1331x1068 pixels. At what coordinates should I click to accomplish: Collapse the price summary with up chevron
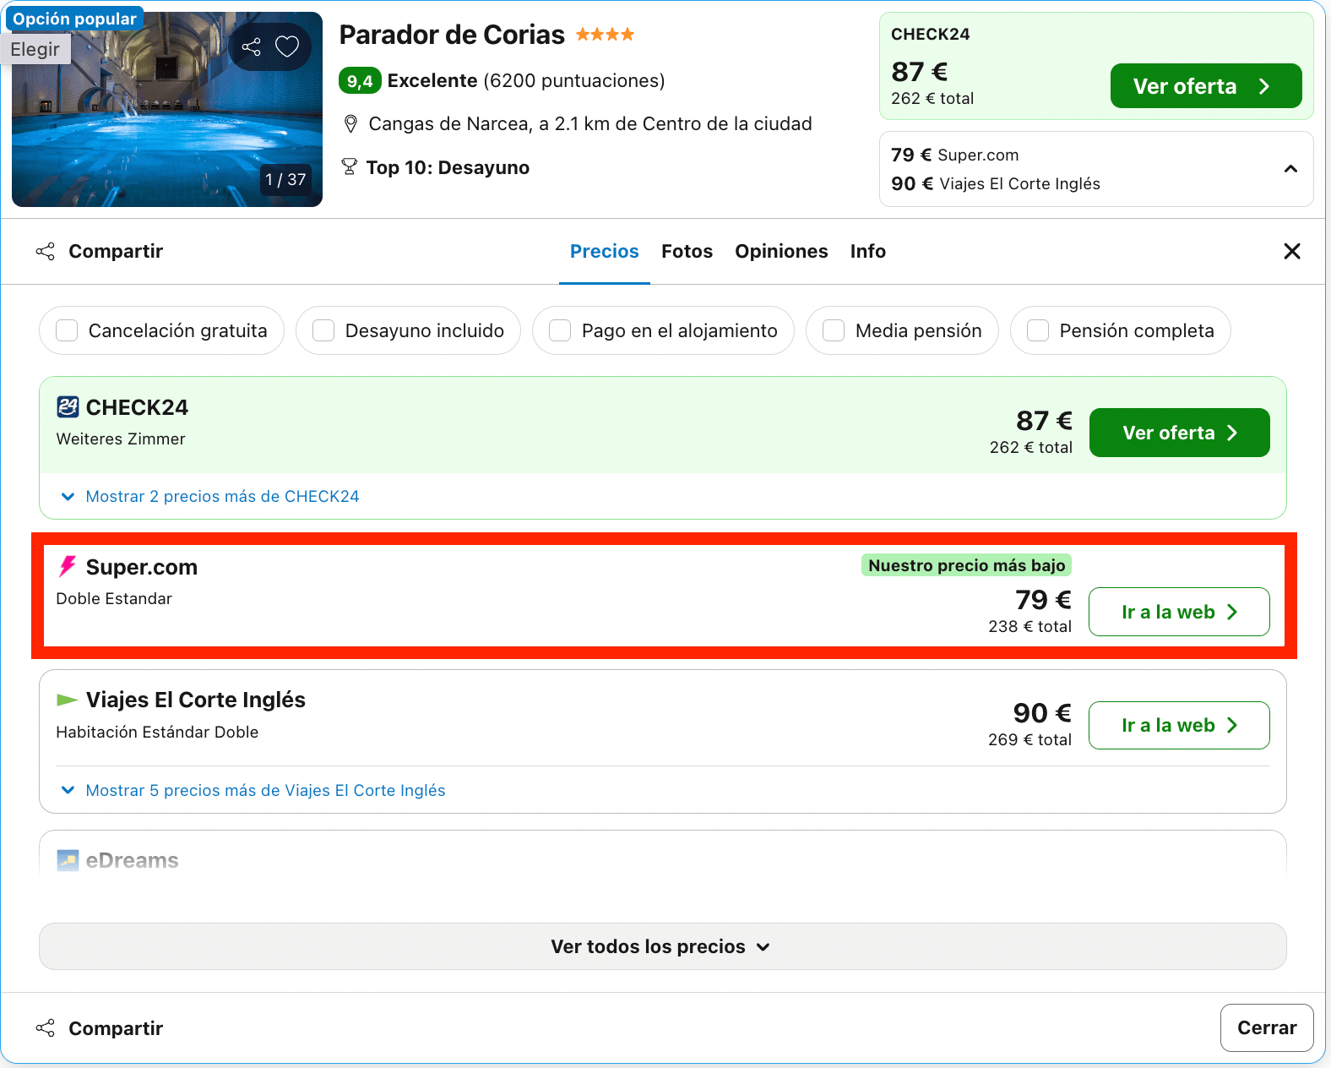[x=1290, y=169]
